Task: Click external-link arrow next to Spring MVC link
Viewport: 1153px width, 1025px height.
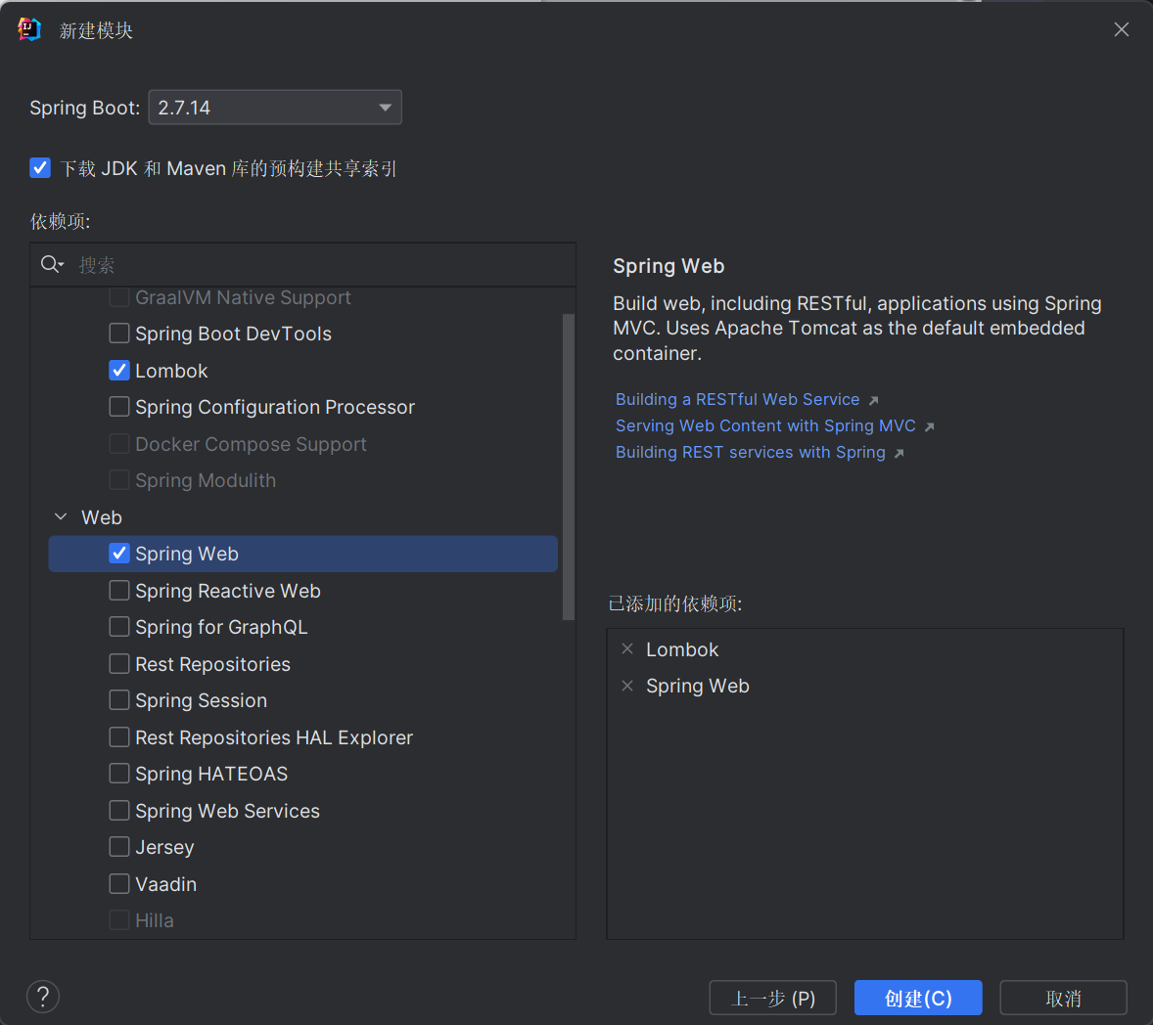Action: pyautogui.click(x=930, y=426)
